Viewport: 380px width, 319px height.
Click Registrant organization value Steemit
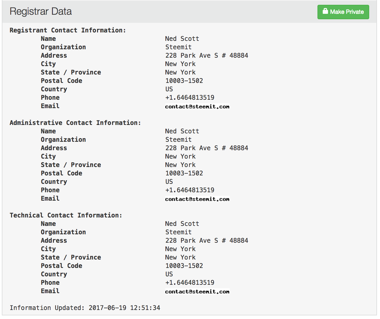(x=178, y=47)
